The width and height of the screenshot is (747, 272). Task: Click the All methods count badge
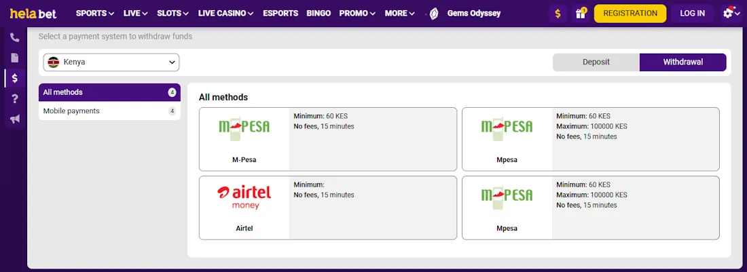pos(172,92)
